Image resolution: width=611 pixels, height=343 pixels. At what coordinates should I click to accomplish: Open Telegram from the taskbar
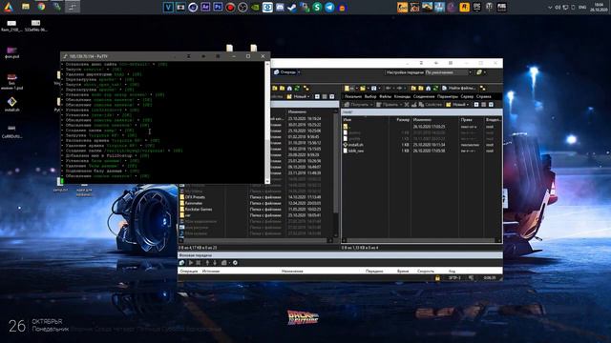click(329, 7)
